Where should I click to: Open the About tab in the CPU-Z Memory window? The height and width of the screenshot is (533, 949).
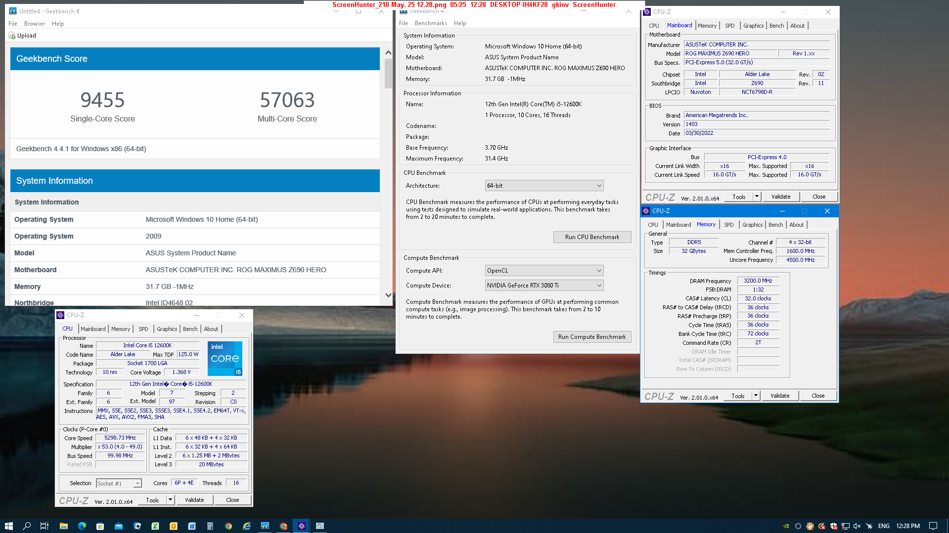[x=796, y=225]
